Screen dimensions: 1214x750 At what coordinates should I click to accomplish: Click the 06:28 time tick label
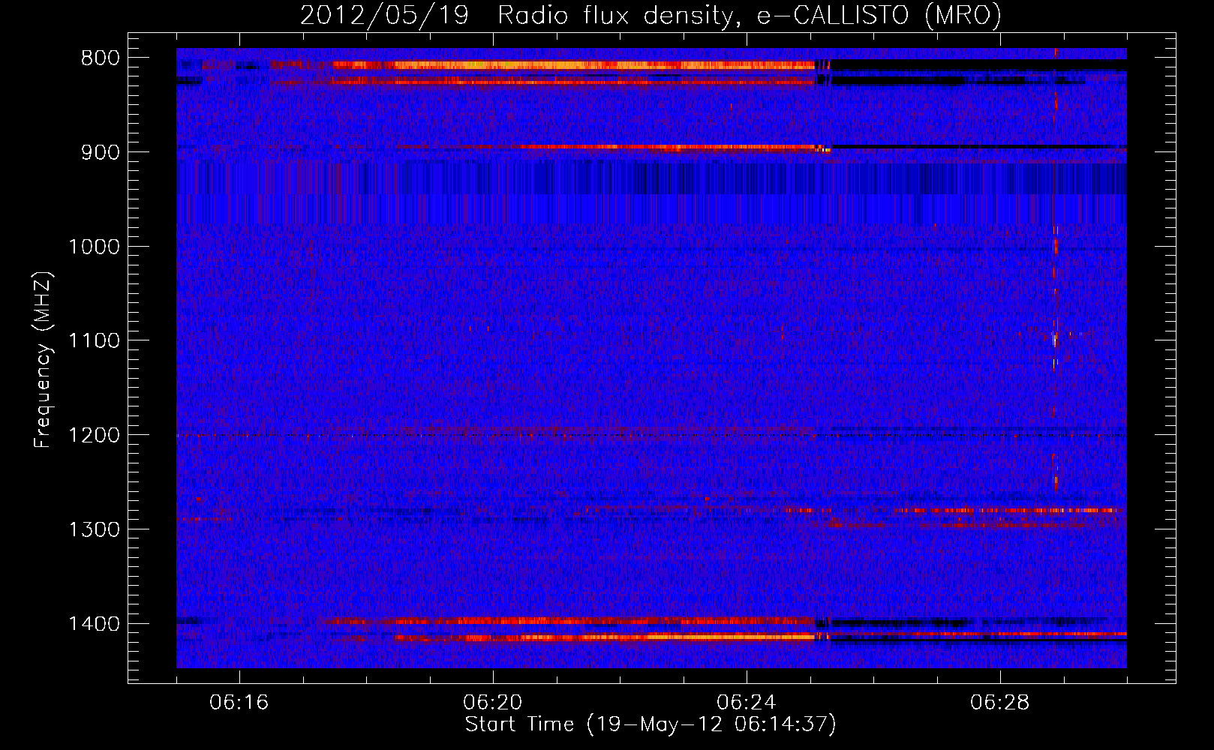click(x=999, y=703)
